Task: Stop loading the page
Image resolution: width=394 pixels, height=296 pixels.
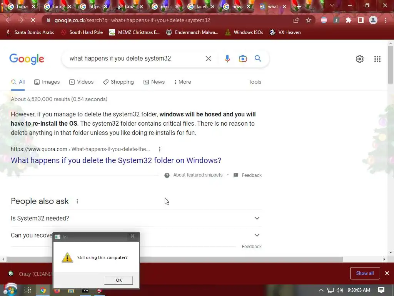Action: click(x=33, y=20)
